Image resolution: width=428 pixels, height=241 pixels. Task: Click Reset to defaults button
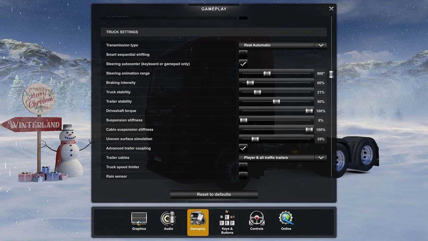214,194
